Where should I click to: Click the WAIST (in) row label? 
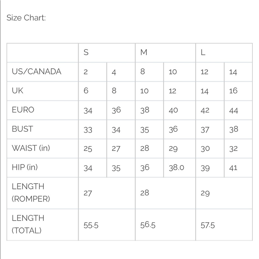(x=31, y=148)
